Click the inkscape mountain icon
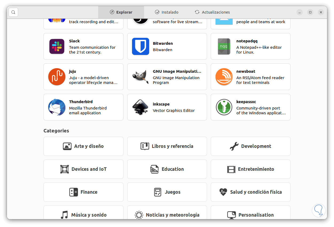The width and height of the screenshot is (334, 227). pyautogui.click(x=141, y=107)
